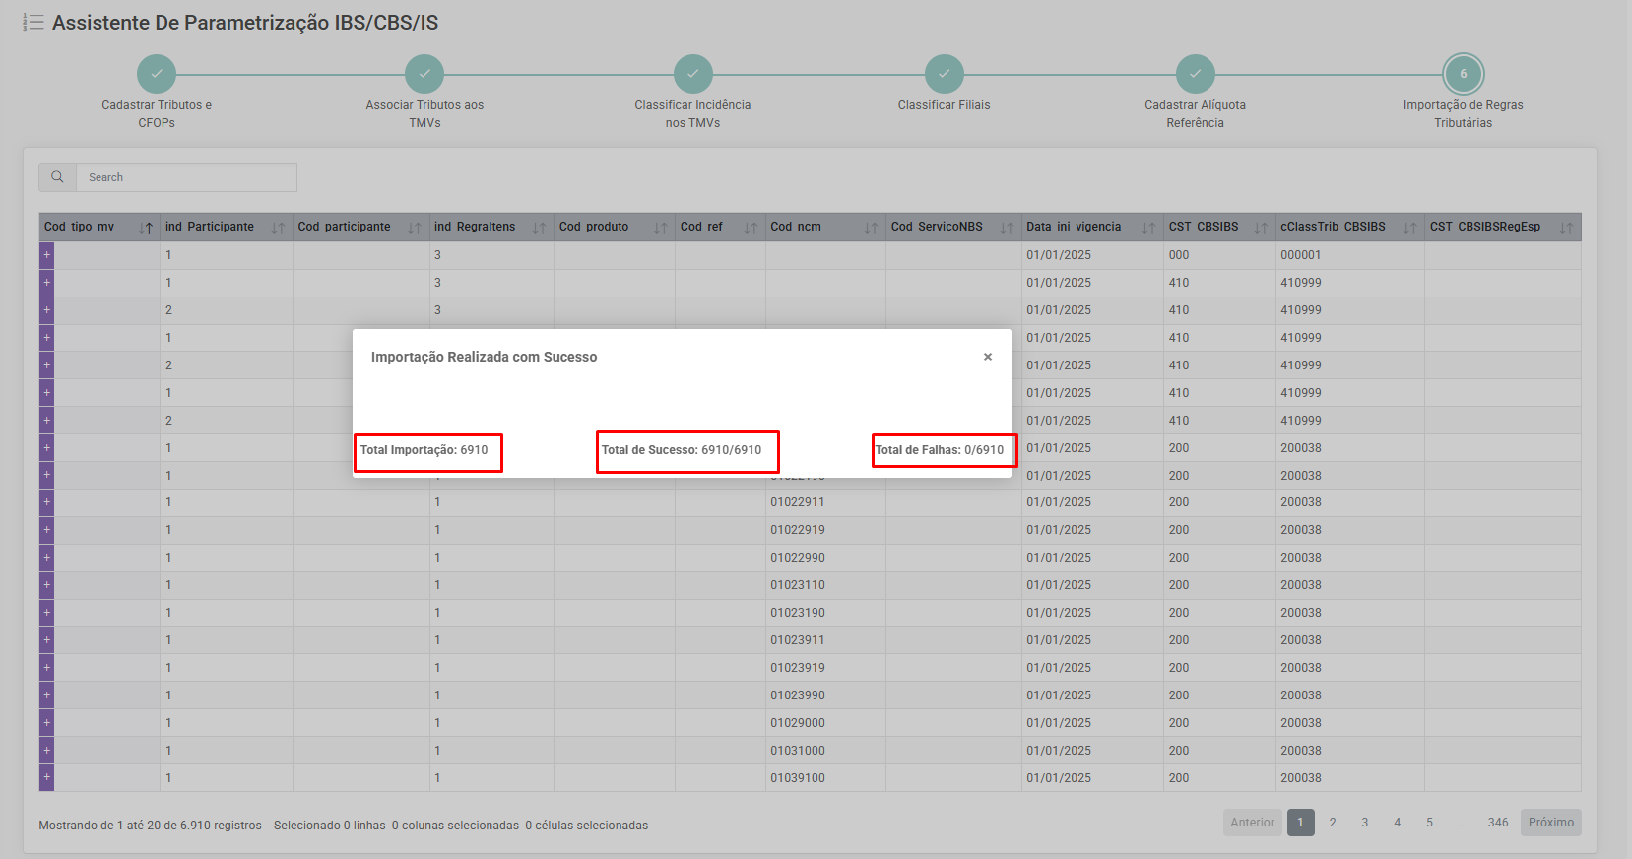1632x859 pixels.
Task: Click the page title Assistente De Parametrização IBS/CBS/IS
Action: point(245,23)
